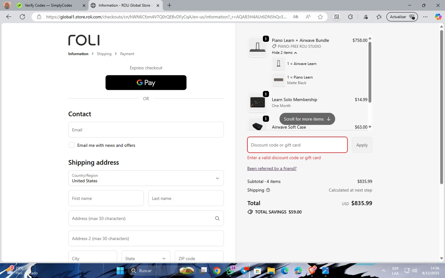This screenshot has width=445, height=278.
Task: Click the address search magnifier icon
Action: tap(217, 218)
